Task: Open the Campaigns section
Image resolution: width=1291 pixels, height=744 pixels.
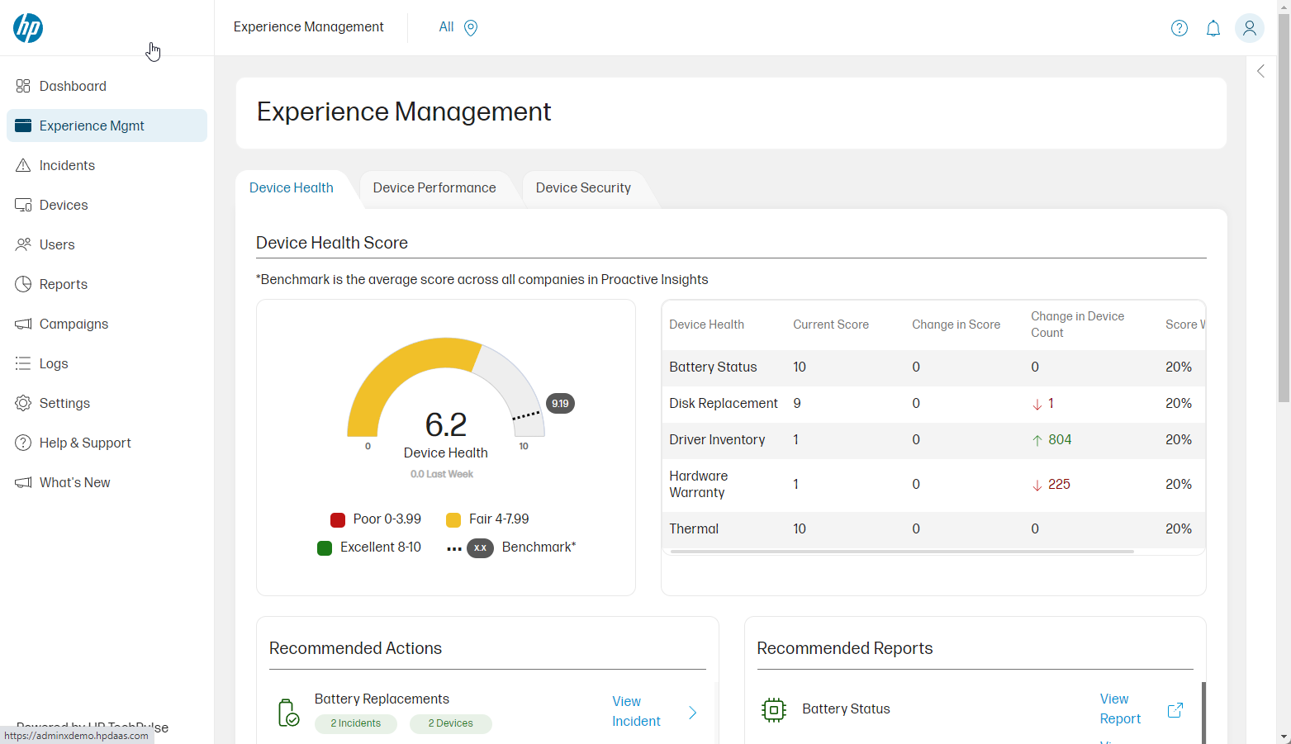Action: pos(74,324)
